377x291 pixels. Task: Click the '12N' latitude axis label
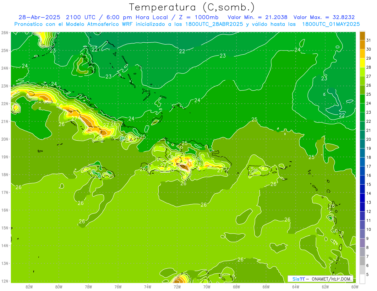point(5,281)
